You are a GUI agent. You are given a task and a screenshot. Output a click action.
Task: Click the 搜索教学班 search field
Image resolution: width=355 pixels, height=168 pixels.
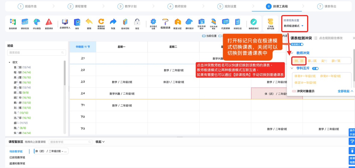click(71, 142)
